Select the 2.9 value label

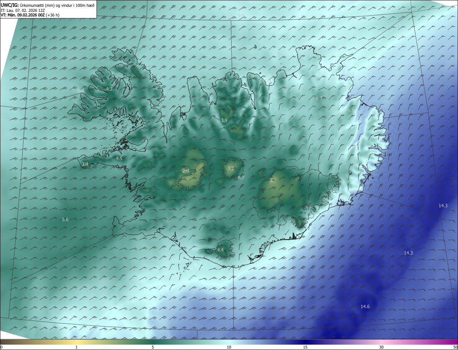[x=186, y=171]
